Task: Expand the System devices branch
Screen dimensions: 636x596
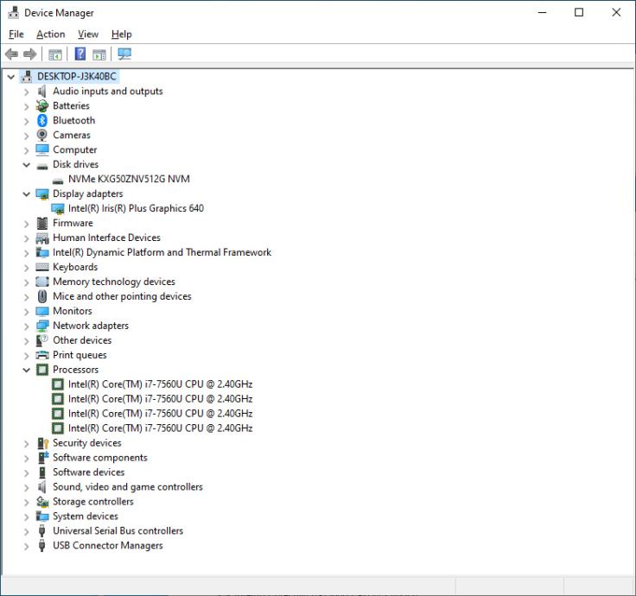Action: [x=27, y=517]
